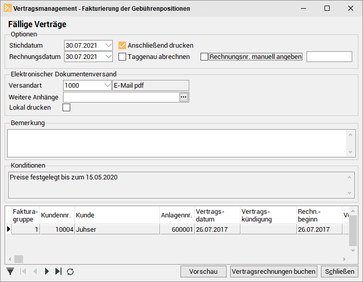
Task: Click the Kunde column header
Action: (117, 215)
